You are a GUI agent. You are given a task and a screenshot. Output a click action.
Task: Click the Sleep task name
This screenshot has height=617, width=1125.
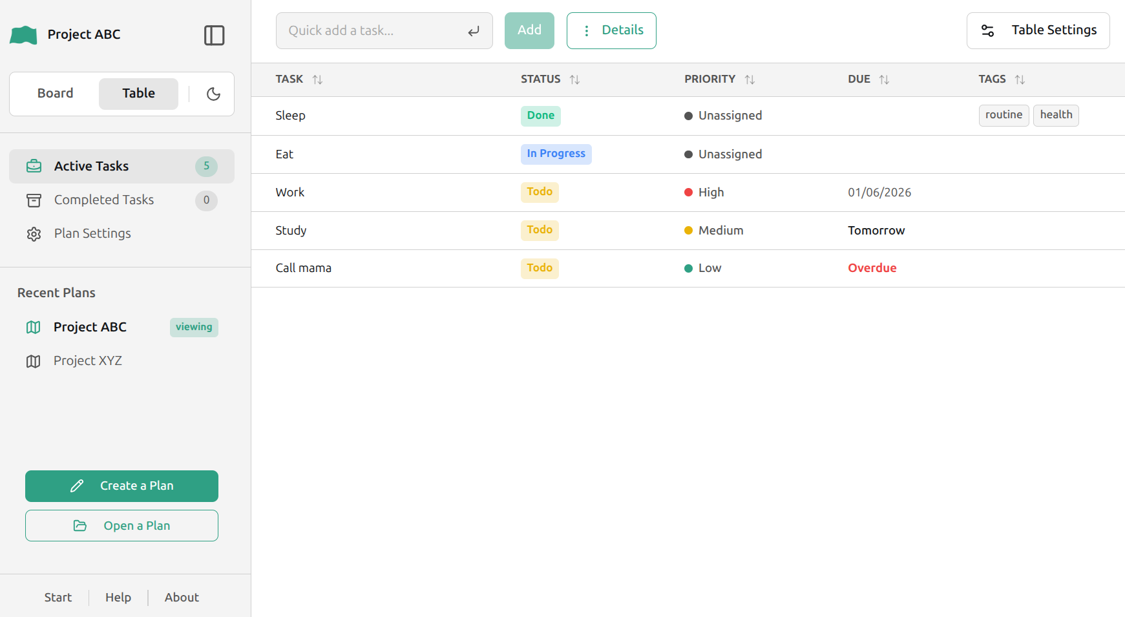coord(290,116)
